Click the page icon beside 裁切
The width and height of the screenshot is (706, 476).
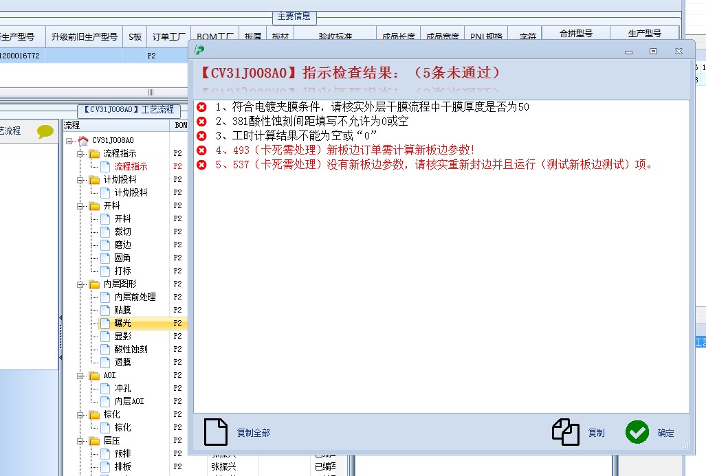click(x=105, y=231)
